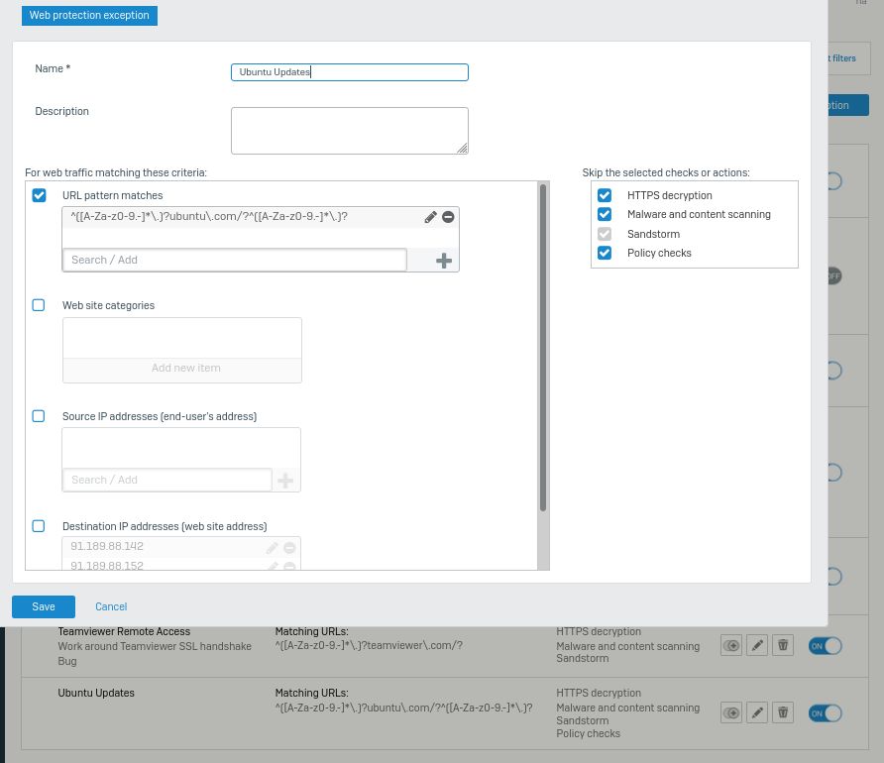The width and height of the screenshot is (884, 763).
Task: Clone the Teamviewer Remote Access exception
Action: [731, 645]
